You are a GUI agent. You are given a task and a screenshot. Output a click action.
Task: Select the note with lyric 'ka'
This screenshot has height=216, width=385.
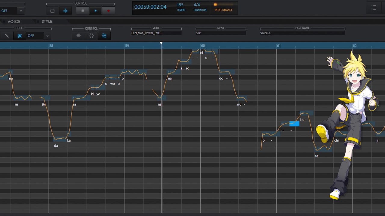(69, 134)
